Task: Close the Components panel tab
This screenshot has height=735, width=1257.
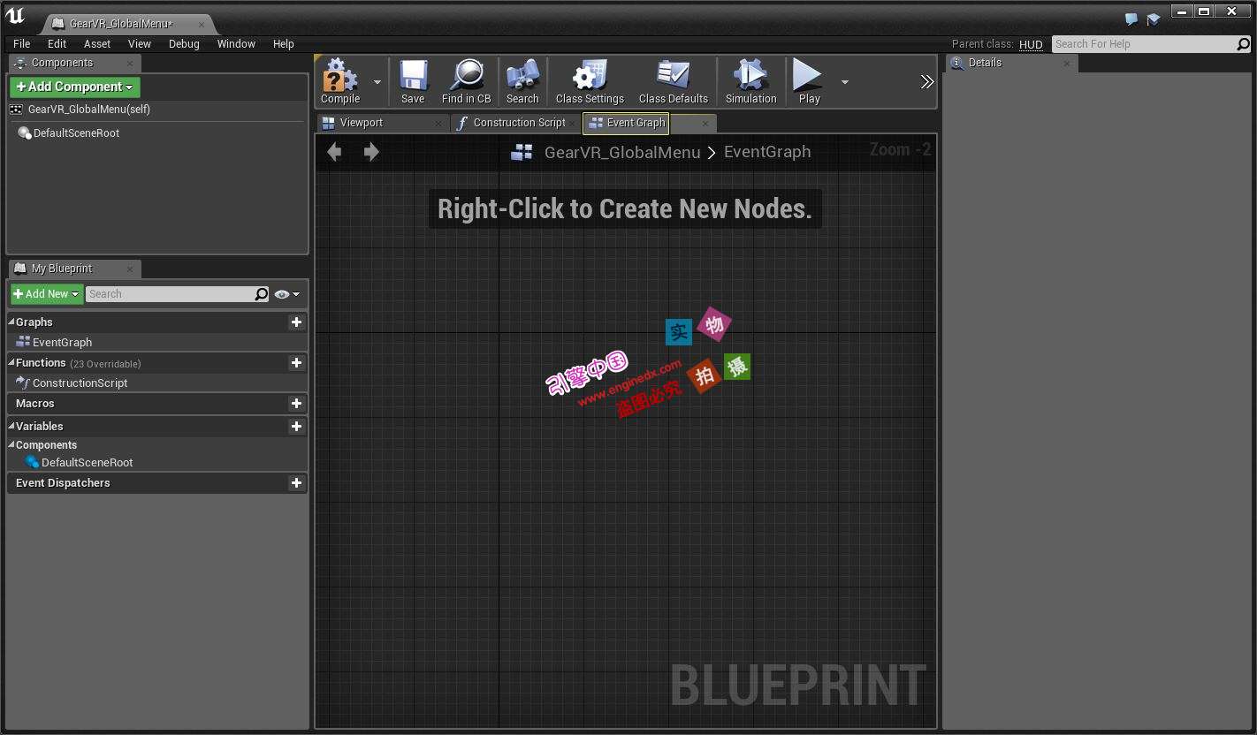Action: click(x=130, y=64)
